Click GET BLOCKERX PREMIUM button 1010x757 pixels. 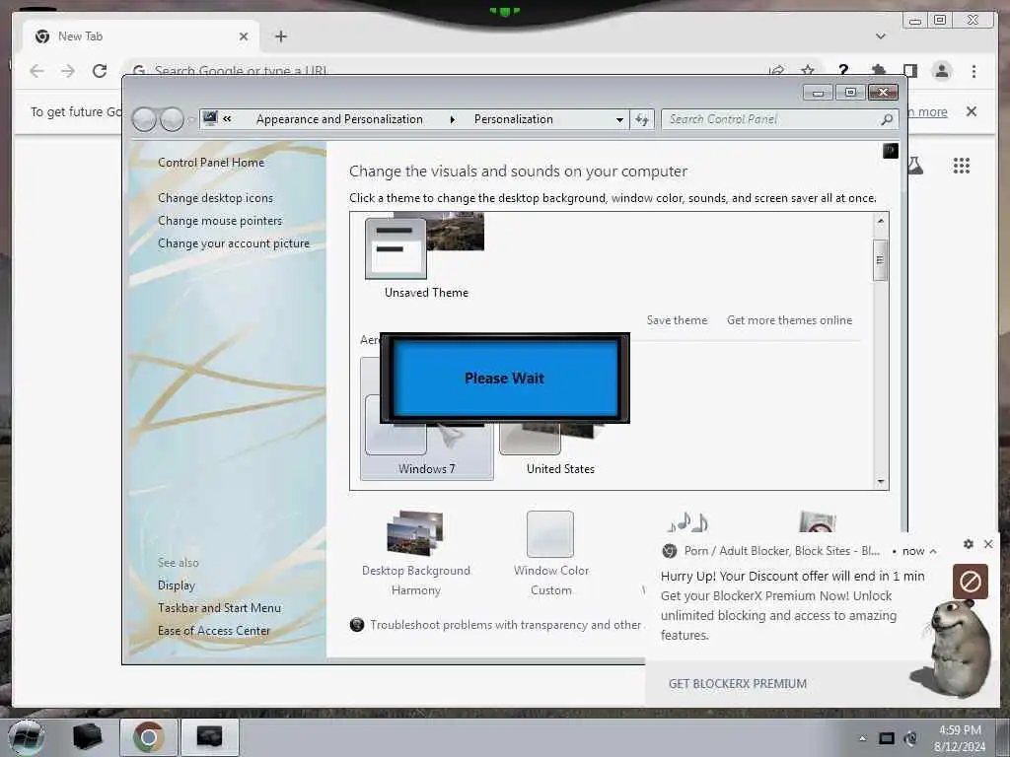pyautogui.click(x=737, y=684)
